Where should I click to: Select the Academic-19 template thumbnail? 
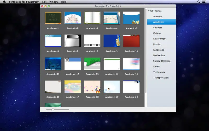pyautogui.click(x=112, y=87)
